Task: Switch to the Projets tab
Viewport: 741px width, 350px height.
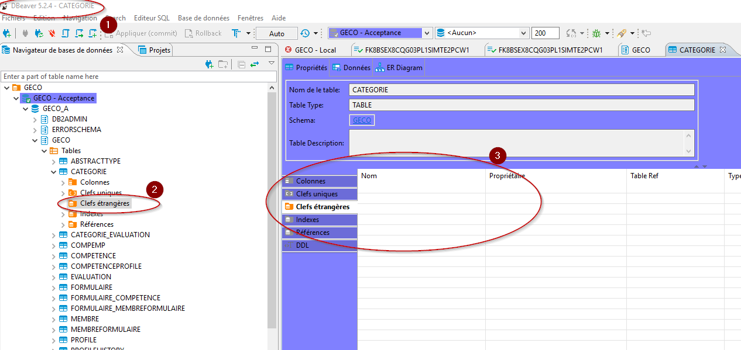Action: [x=155, y=50]
